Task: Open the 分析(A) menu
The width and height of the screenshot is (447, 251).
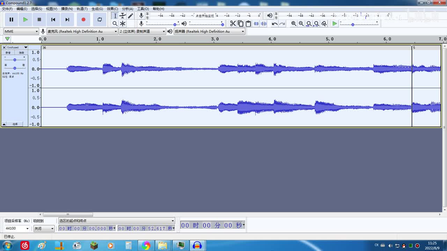Action: tap(127, 9)
